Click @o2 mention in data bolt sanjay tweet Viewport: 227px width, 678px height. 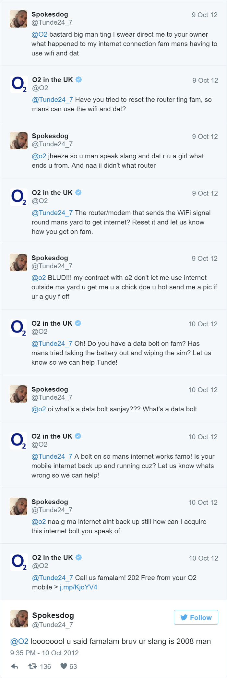[x=39, y=409]
